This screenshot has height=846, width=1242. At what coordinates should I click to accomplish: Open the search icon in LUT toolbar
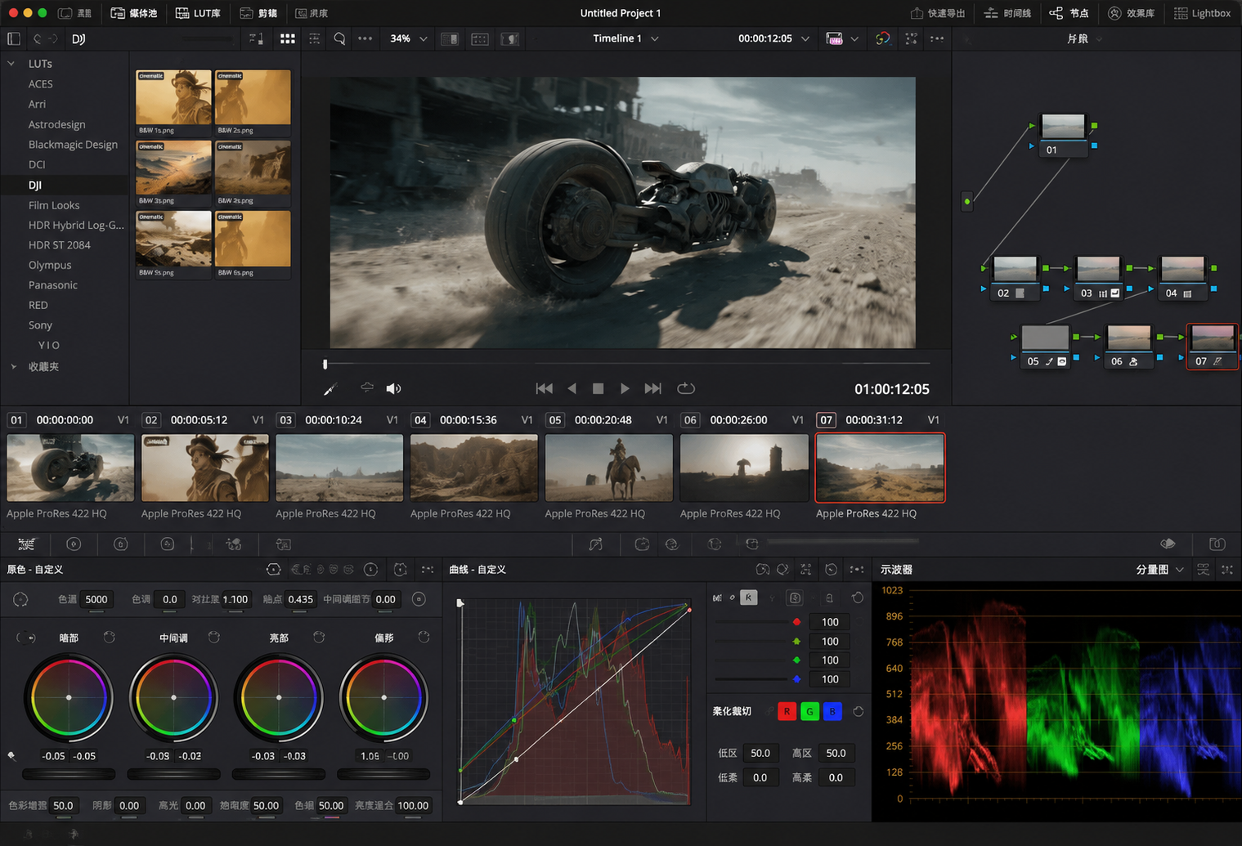[339, 38]
